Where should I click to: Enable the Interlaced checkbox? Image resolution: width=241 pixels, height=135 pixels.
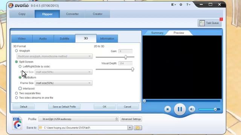[x=20, y=88]
